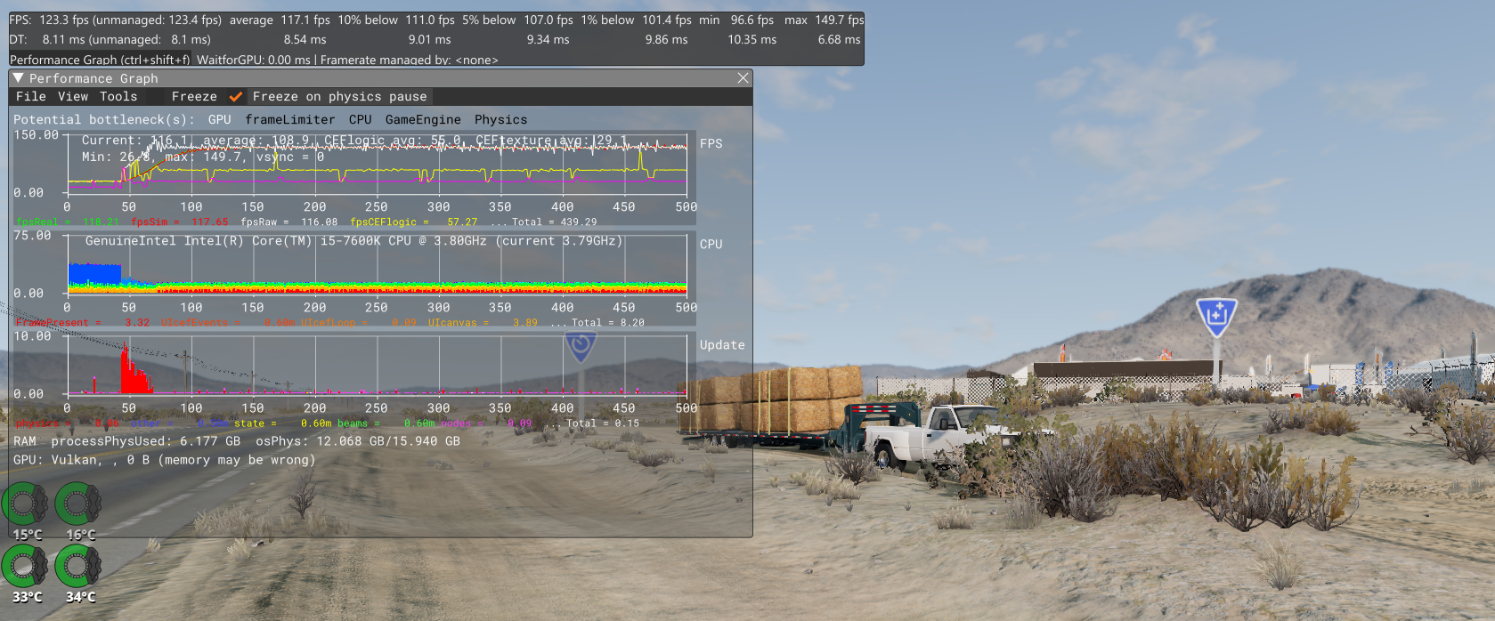Click the blue mission marker over the building
Screen dimensions: 1495x621
[x=1216, y=317]
